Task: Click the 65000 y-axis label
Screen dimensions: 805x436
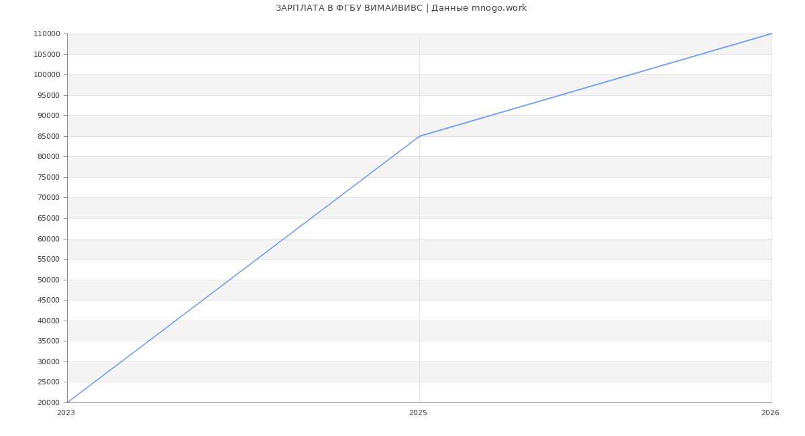Action: (48, 219)
